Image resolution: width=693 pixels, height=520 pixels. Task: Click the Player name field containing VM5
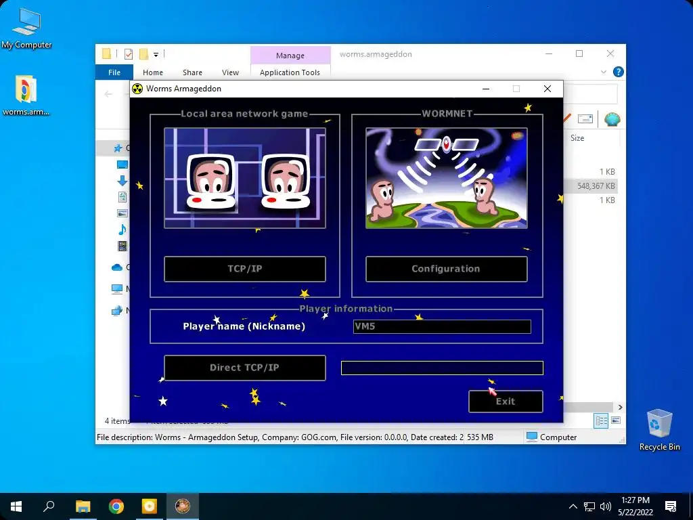tap(442, 326)
